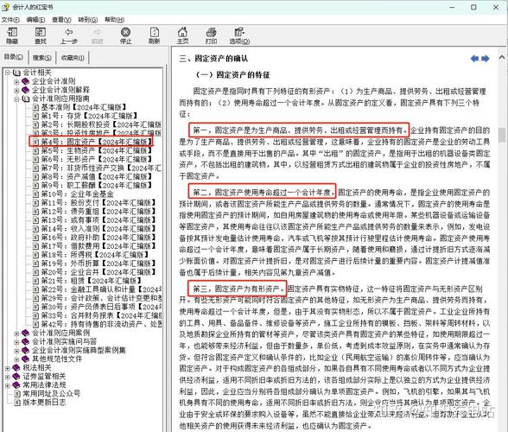Viewport: 508px width, 432px height.
Task: Collapse the 会计相关 tree node
Action: [8, 73]
